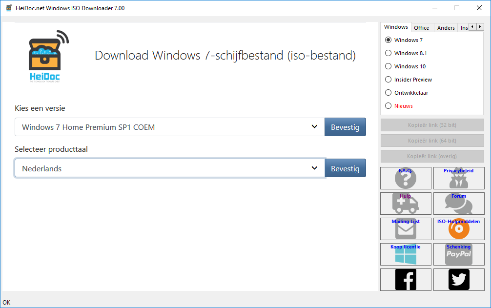Click the Download Windows 7-schijfbestand heading

coord(225,56)
